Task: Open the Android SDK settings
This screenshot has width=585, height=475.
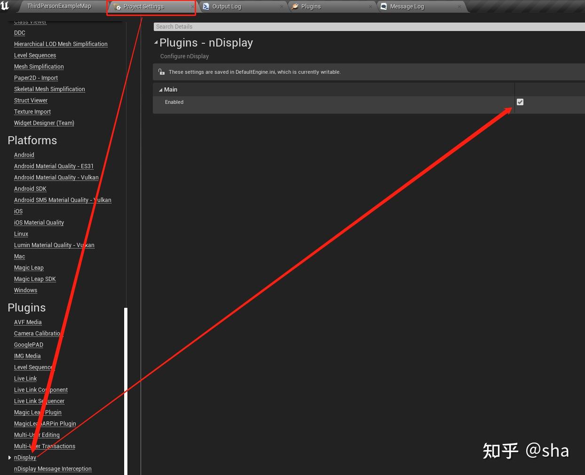Action: pos(30,189)
